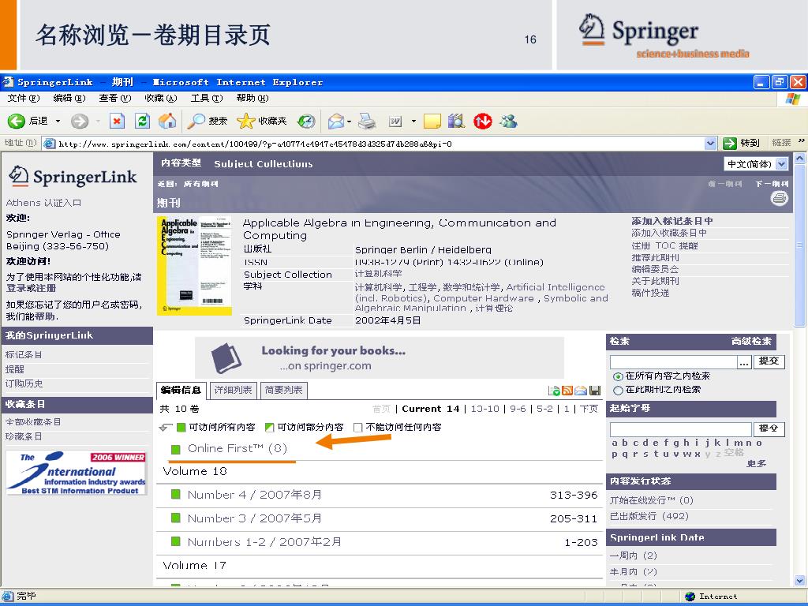808x606 pixels.
Task: Click the 下页 next page link
Action: click(x=589, y=409)
